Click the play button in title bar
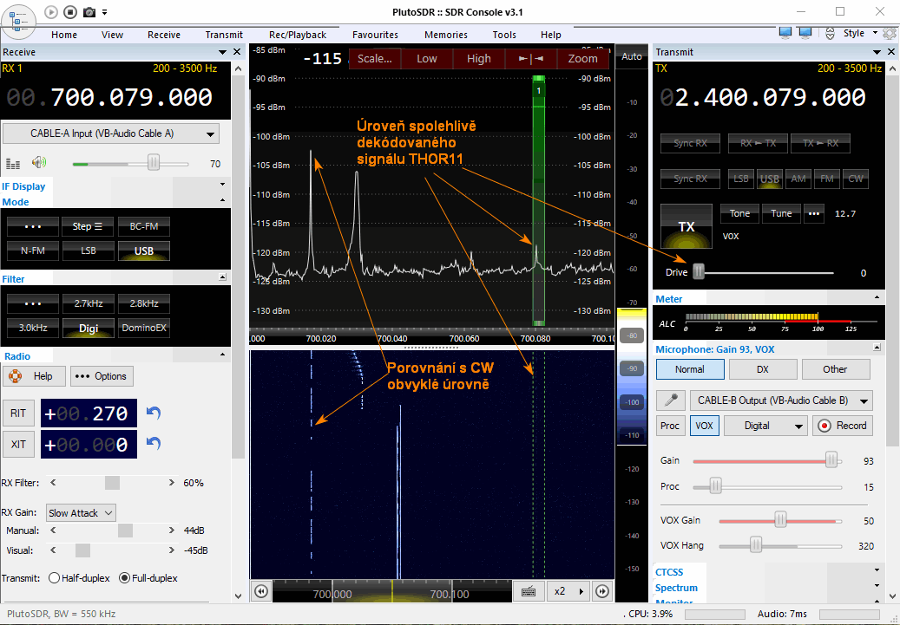The image size is (900, 625). pyautogui.click(x=51, y=12)
